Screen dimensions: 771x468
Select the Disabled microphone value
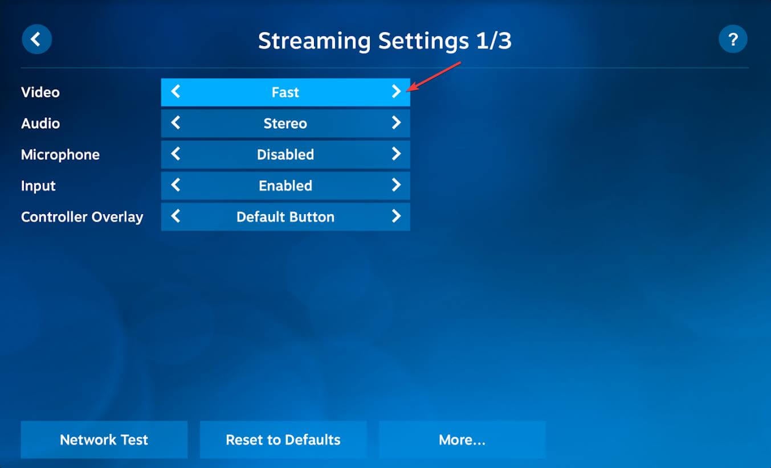(x=285, y=155)
